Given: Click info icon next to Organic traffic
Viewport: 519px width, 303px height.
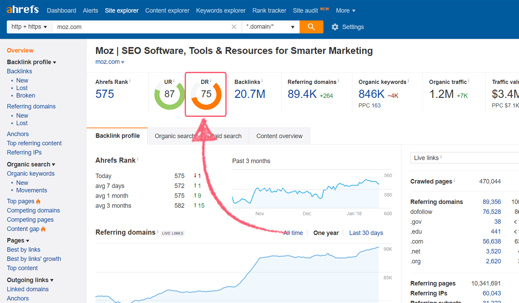Looking at the screenshot, I should [x=469, y=81].
